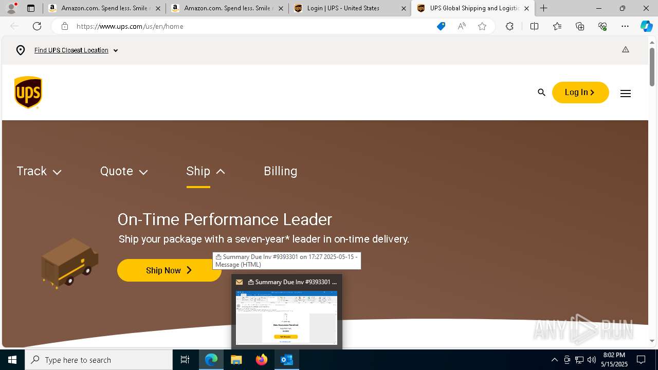
Task: Close the first Amazon.com tab
Action: [x=158, y=8]
